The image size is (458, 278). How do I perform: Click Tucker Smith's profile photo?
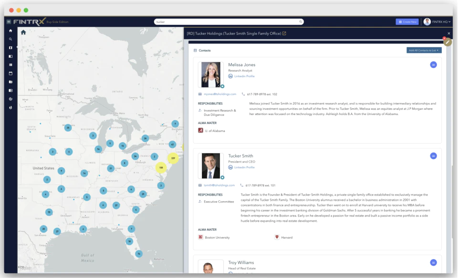point(210,165)
